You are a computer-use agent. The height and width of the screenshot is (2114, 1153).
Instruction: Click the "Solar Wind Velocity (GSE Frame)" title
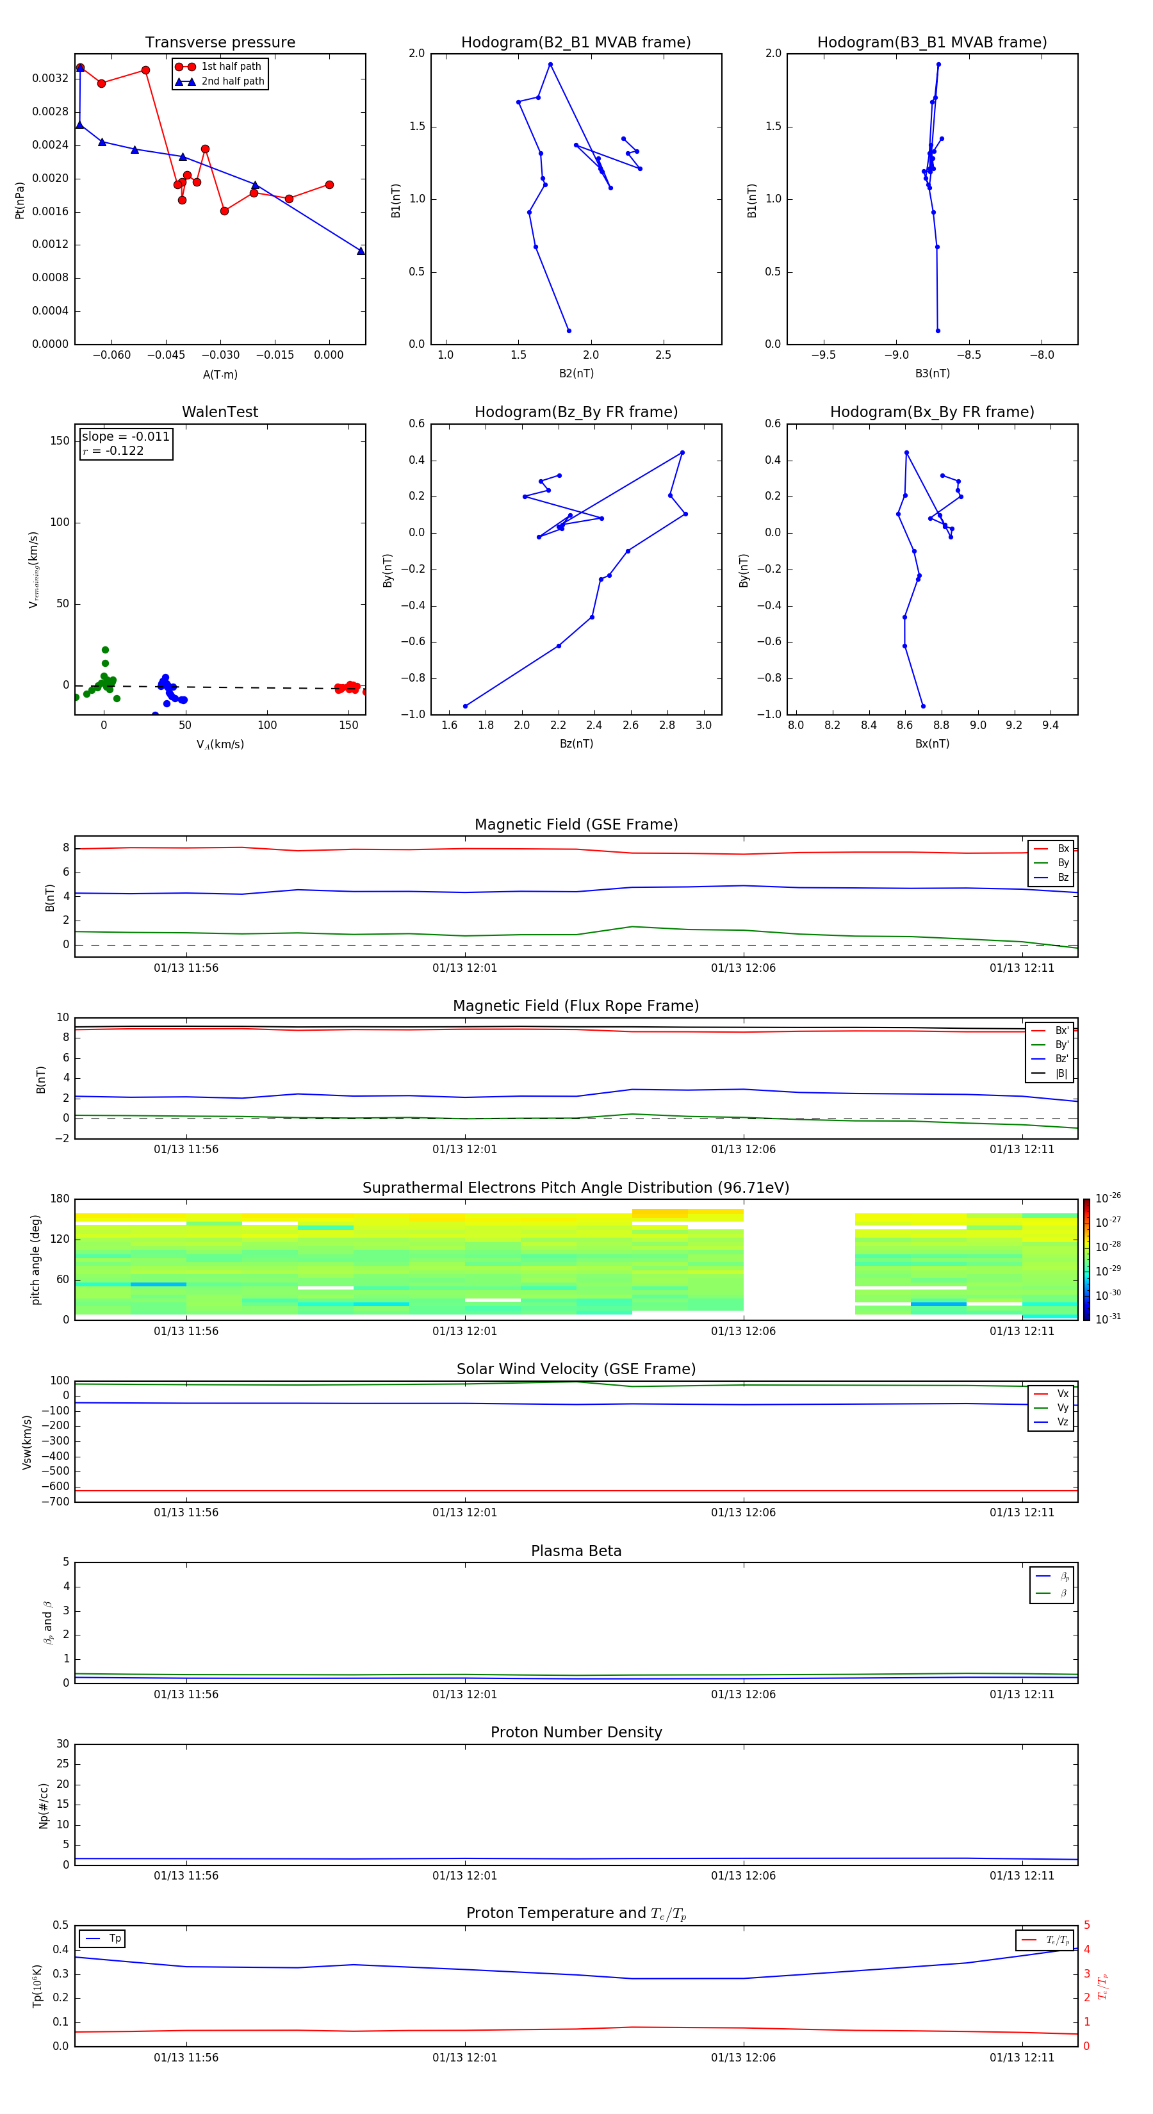(576, 1370)
